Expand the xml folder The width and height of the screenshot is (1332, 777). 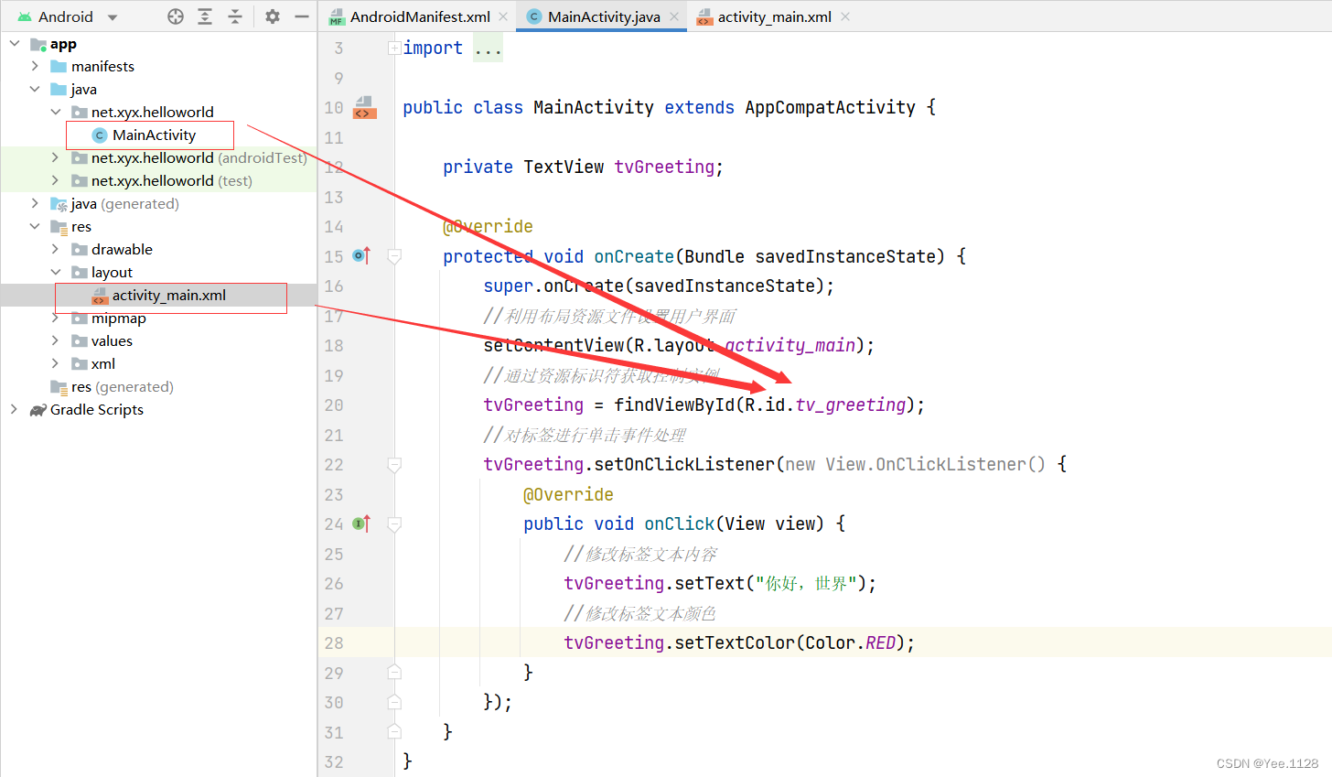(x=55, y=363)
